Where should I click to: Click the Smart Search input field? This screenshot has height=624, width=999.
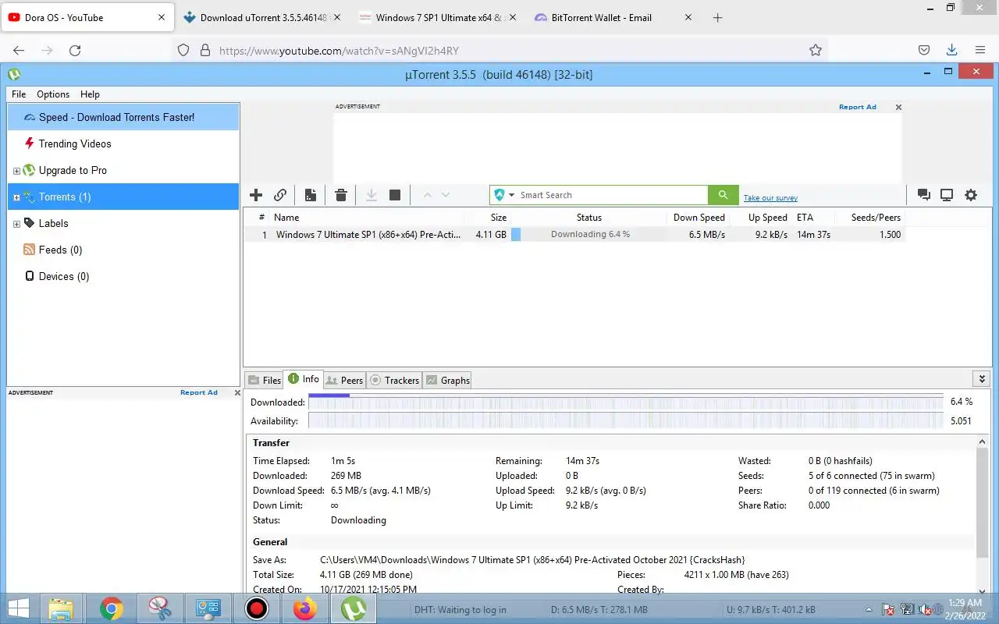point(613,195)
